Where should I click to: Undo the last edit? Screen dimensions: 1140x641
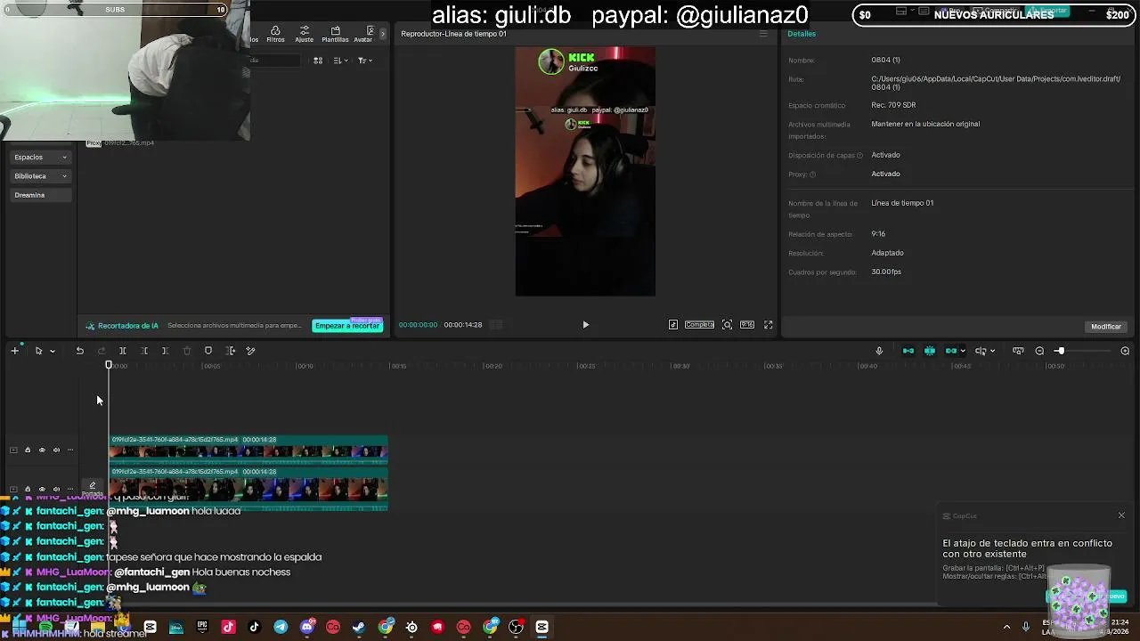click(x=79, y=351)
